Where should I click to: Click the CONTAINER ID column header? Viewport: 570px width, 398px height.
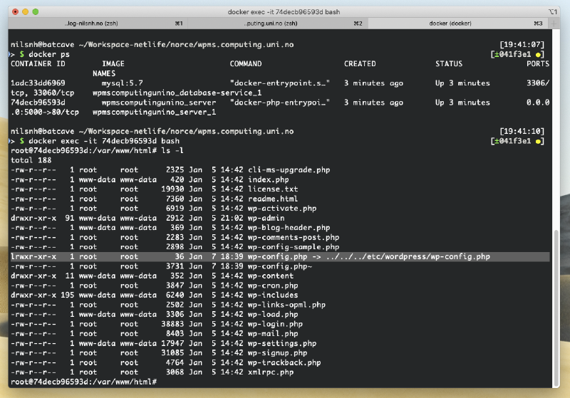(38, 64)
